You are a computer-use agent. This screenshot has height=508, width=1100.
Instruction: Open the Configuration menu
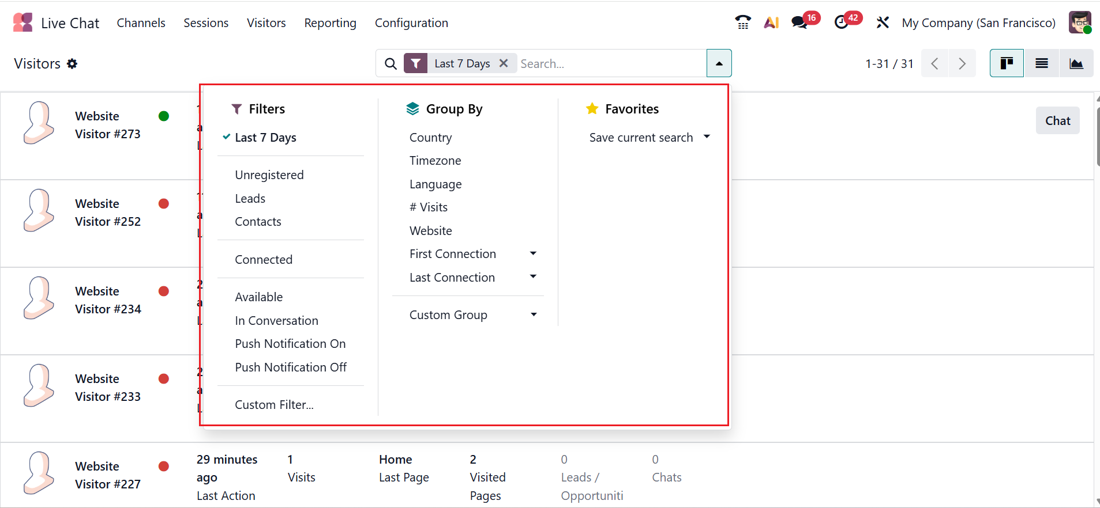411,23
